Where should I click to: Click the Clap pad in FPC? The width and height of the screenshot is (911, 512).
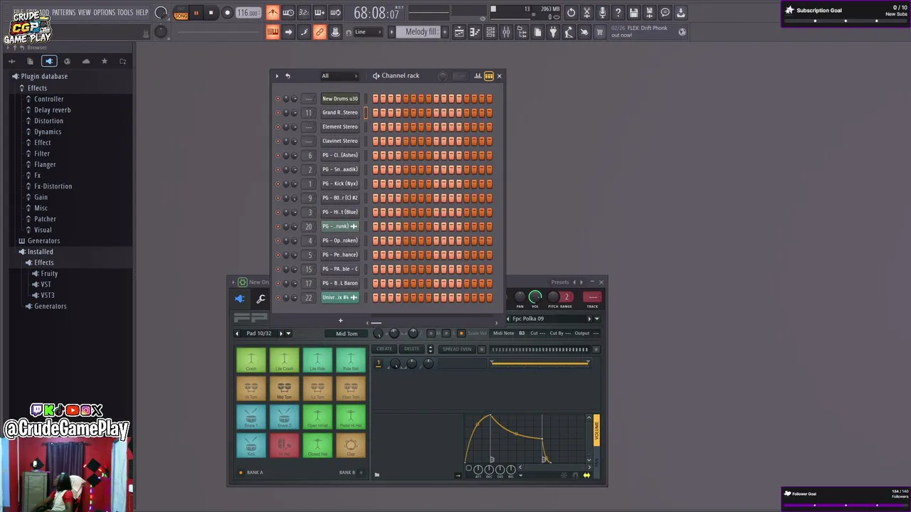(350, 446)
